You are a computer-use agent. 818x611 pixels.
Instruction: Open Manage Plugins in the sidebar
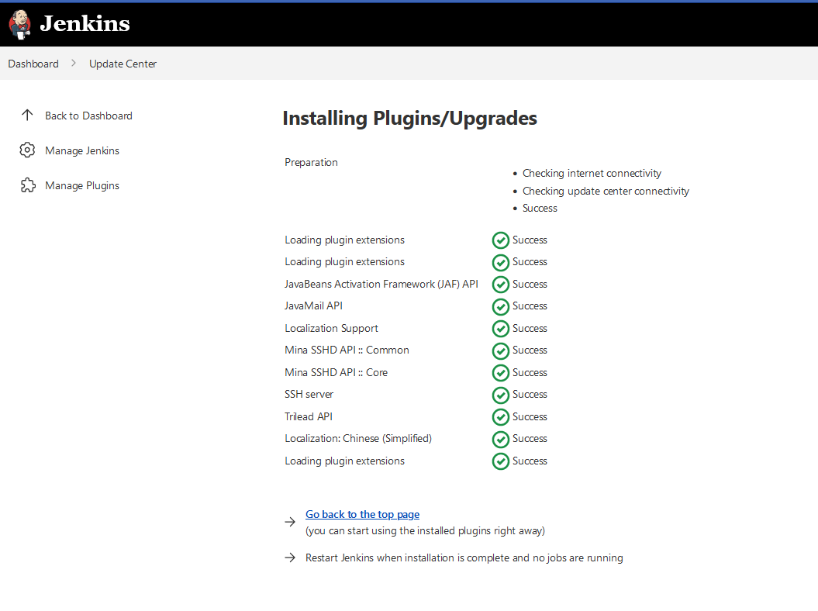coord(82,186)
